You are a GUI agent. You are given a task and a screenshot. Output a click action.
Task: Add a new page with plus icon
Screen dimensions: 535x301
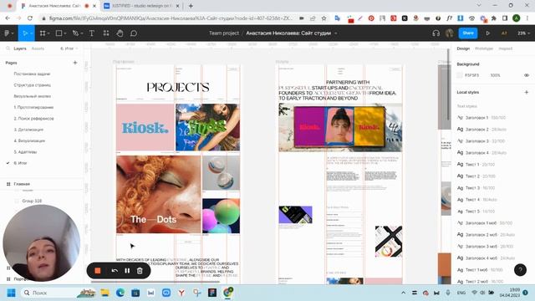click(x=75, y=63)
